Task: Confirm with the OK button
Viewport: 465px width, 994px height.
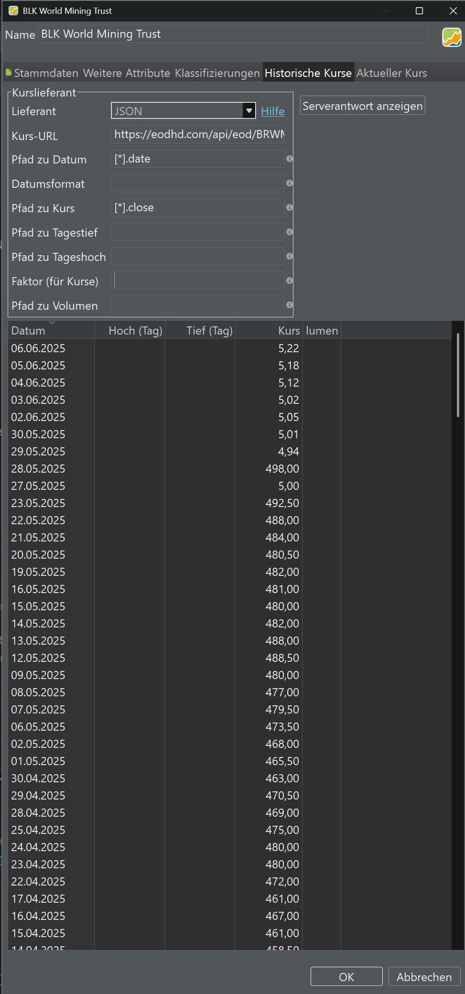Action: coord(346,977)
